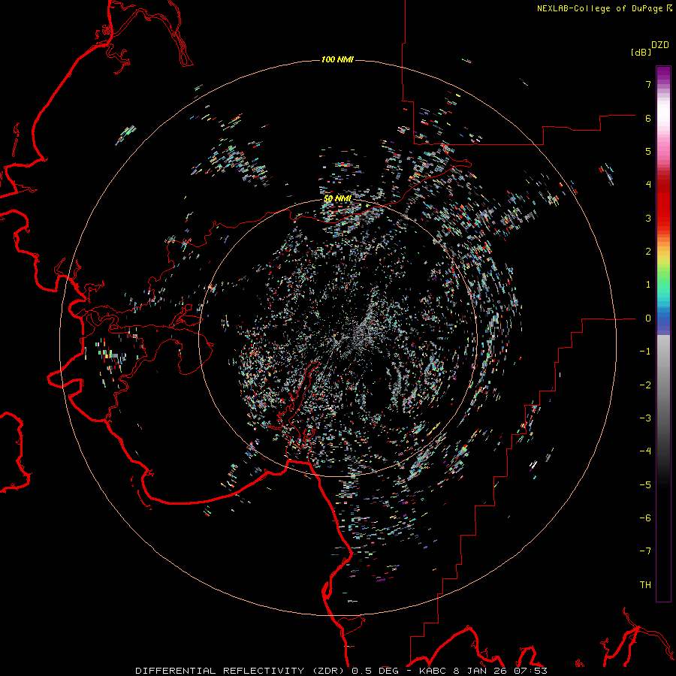This screenshot has width=676, height=676.
Task: Click the 7 value on color scale
Action: point(648,84)
